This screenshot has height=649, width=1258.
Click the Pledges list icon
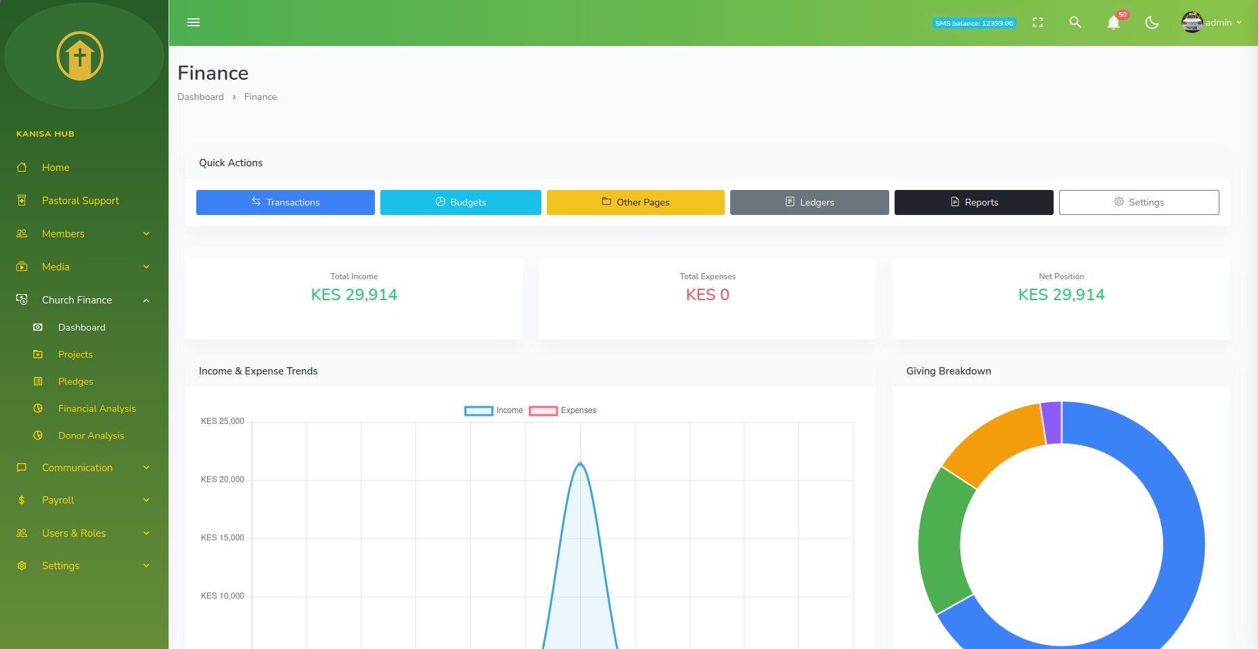pos(38,381)
